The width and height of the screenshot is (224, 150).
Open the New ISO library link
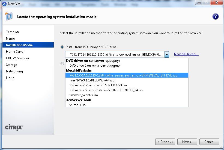click(186, 54)
